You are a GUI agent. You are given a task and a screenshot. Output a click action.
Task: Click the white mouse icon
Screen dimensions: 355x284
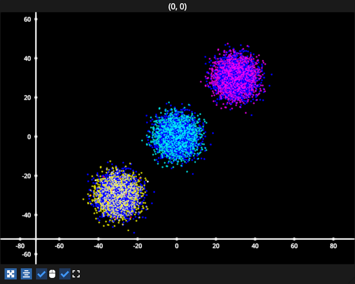coord(52,274)
